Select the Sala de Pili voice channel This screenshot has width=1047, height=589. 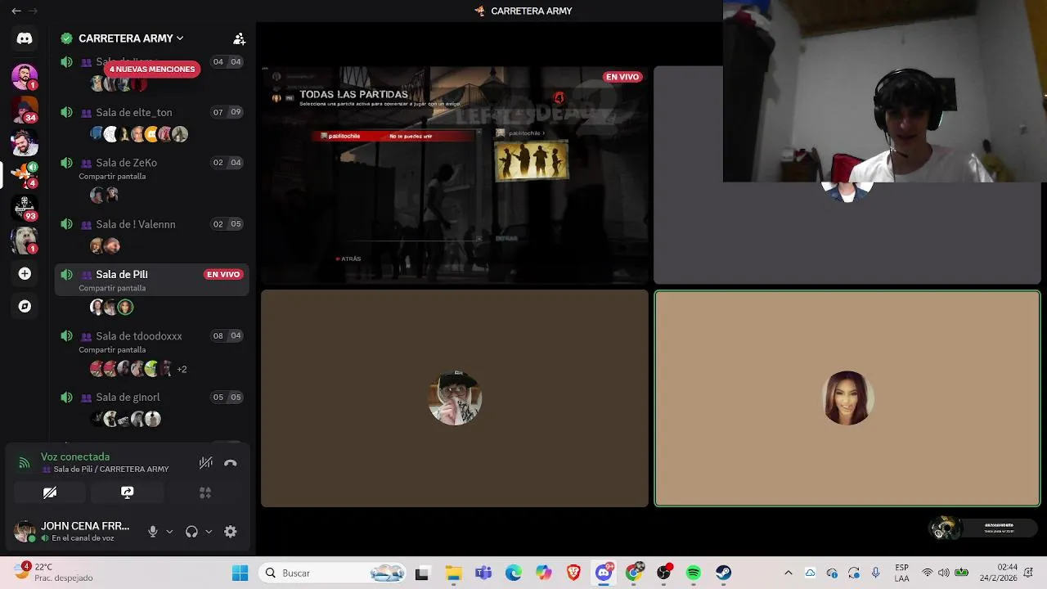(151, 280)
